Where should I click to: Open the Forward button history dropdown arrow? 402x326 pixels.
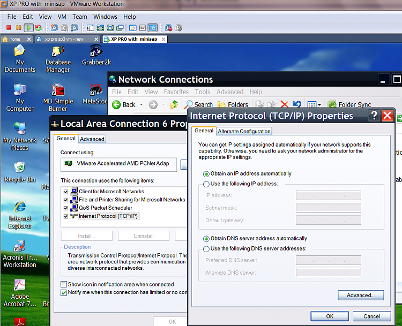click(x=163, y=104)
